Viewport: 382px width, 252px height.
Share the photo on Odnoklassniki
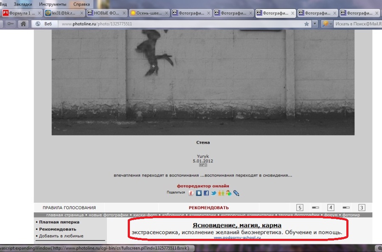click(x=221, y=193)
